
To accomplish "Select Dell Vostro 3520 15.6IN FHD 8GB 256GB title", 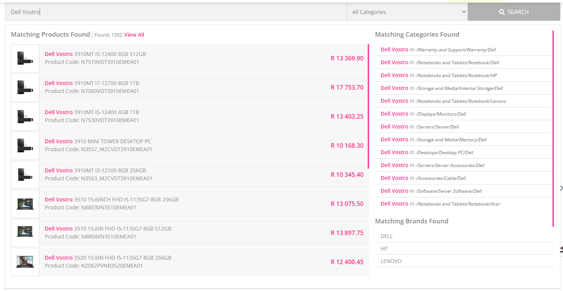I will [x=108, y=258].
